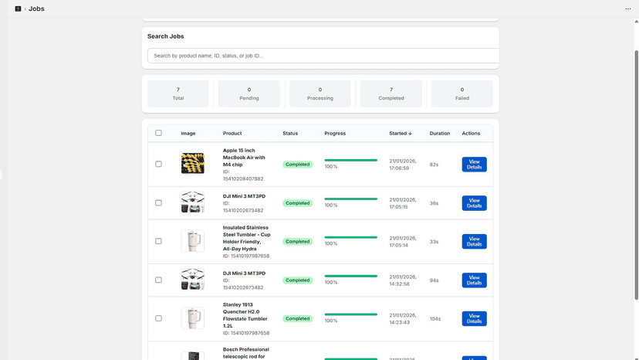639x360 pixels.
Task: Tick the Insulated Stainless Steel Tumbler checkbox
Action: [x=158, y=241]
